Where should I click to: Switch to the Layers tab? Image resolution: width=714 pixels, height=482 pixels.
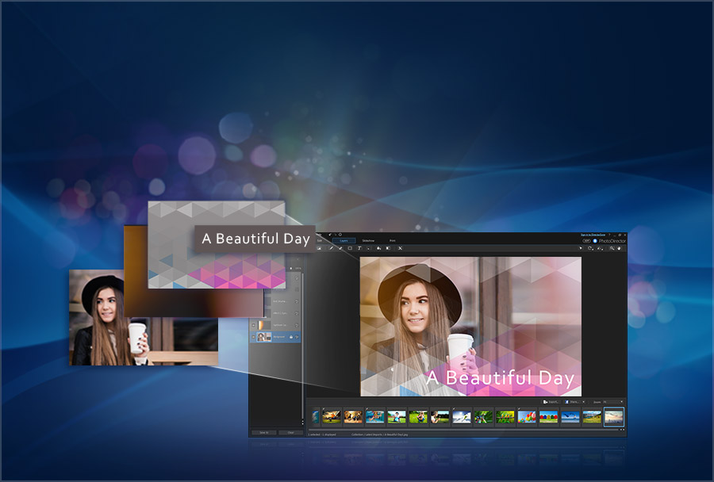[x=344, y=240]
